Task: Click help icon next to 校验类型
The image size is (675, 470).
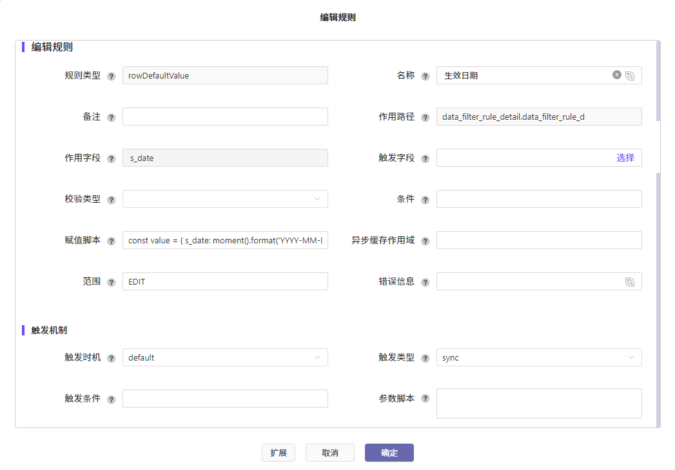Action: tap(111, 200)
